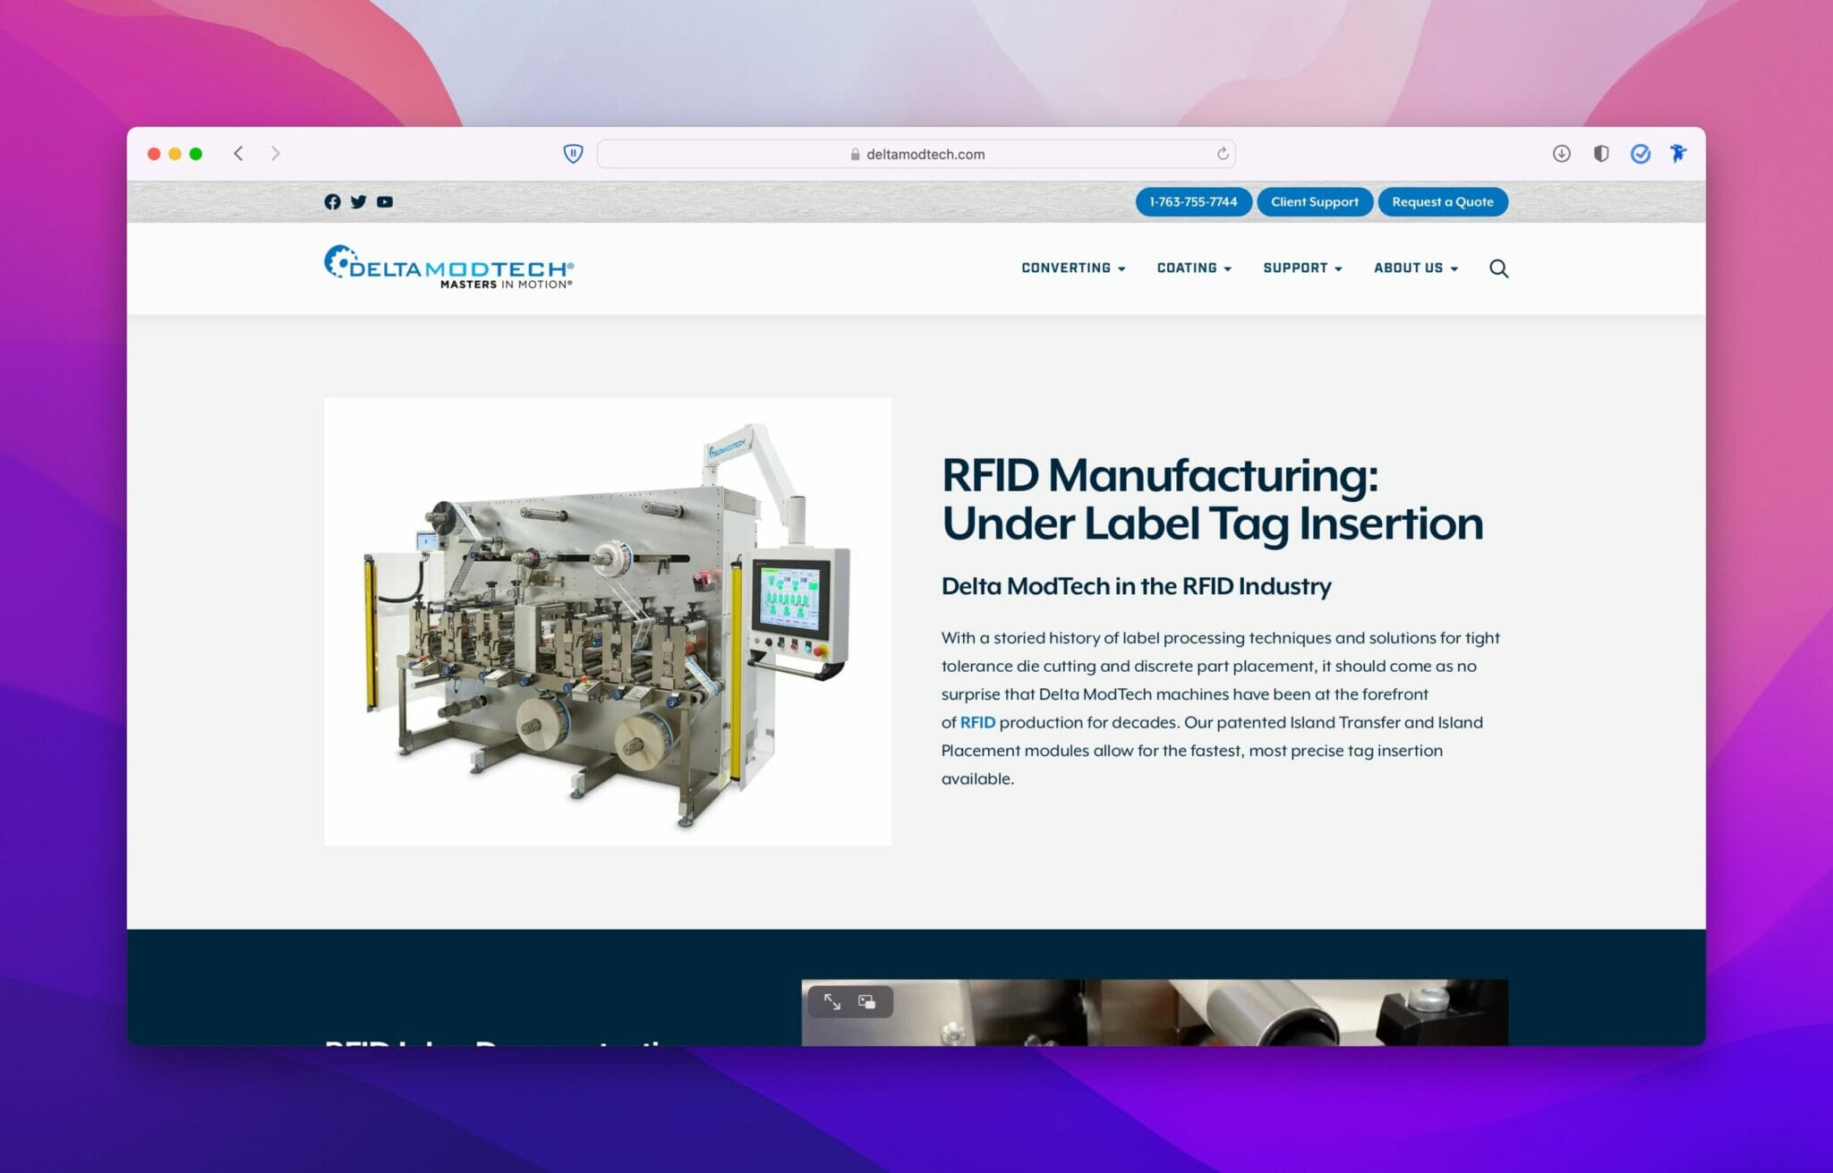This screenshot has height=1173, width=1833.
Task: Click the deltamodtech.com address bar
Action: click(916, 154)
